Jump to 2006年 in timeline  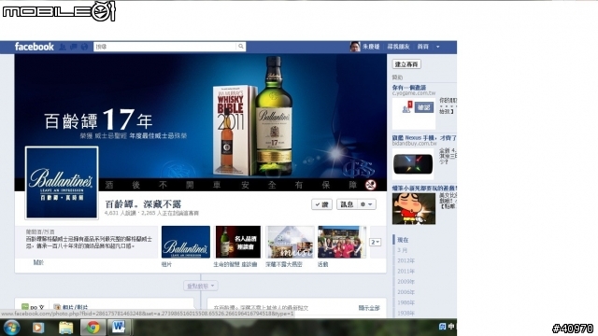(406, 292)
